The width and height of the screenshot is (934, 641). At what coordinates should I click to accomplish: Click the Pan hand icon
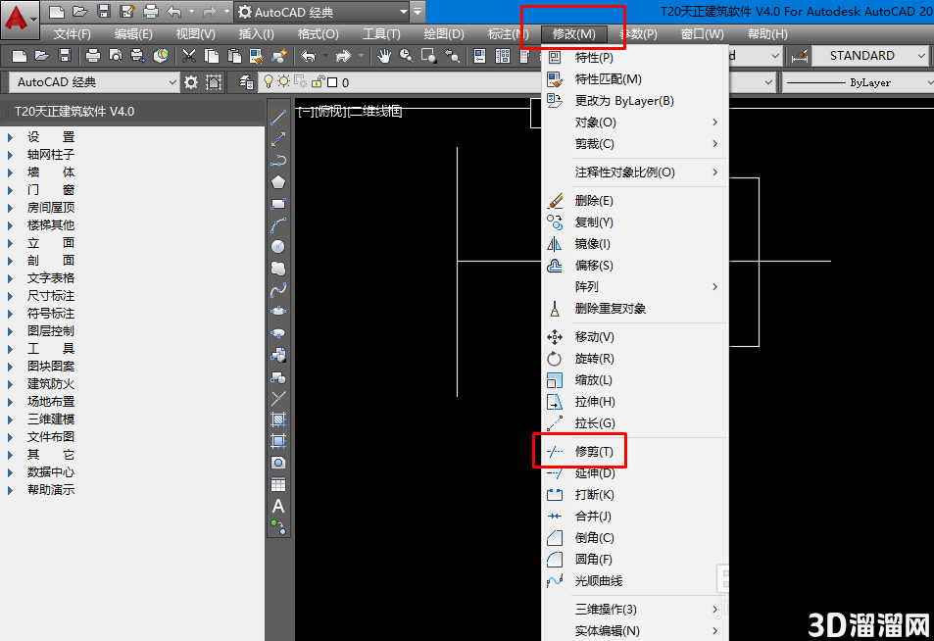(384, 56)
